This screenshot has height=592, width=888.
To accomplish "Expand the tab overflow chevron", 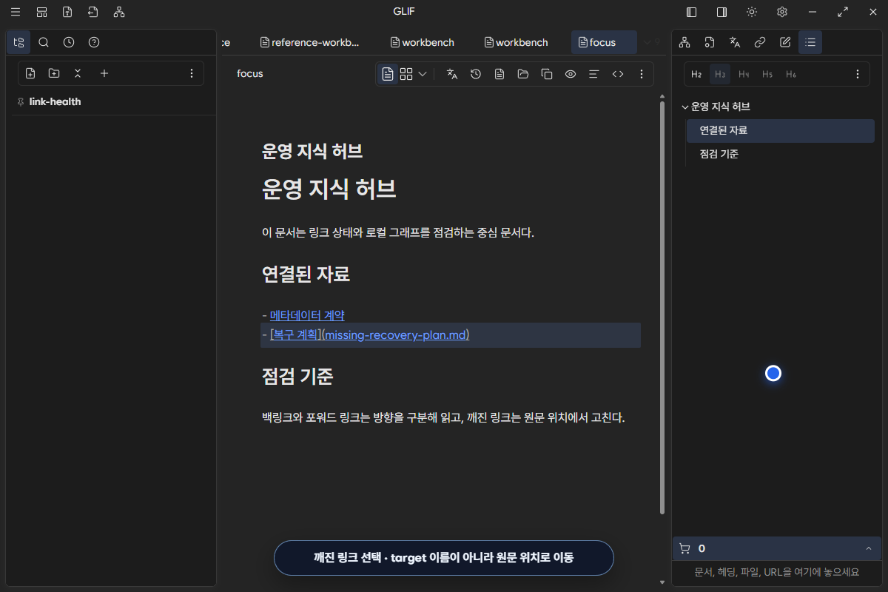I will (647, 42).
